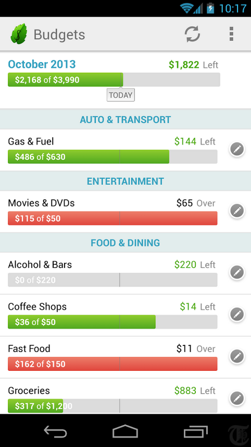Edit the Fast Food budget pencil
Screen dimensions: 251x447
tap(237, 357)
